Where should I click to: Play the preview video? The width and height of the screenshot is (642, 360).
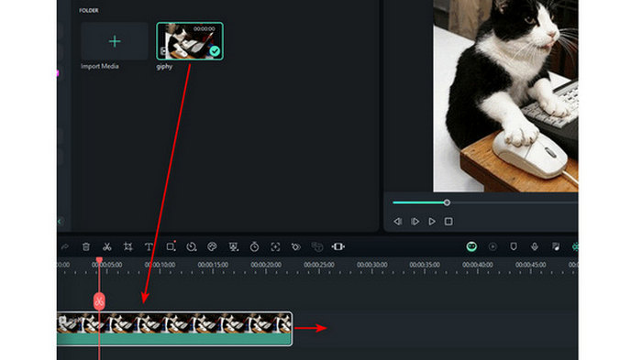coord(432,222)
